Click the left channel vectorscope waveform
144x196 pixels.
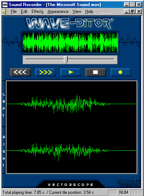coord(72,104)
